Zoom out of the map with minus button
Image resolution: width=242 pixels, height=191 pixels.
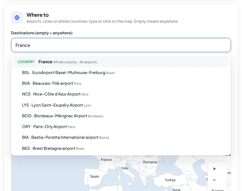point(214,180)
